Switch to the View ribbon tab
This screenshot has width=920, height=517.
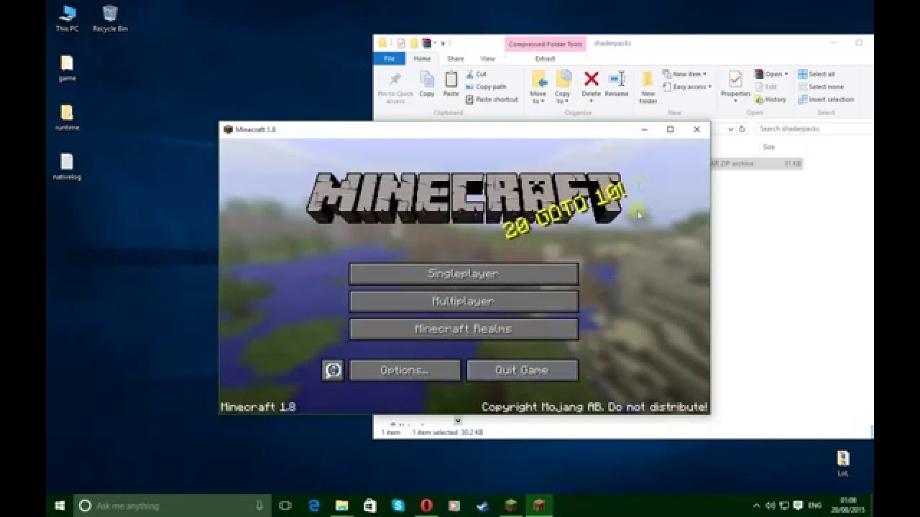click(x=487, y=59)
